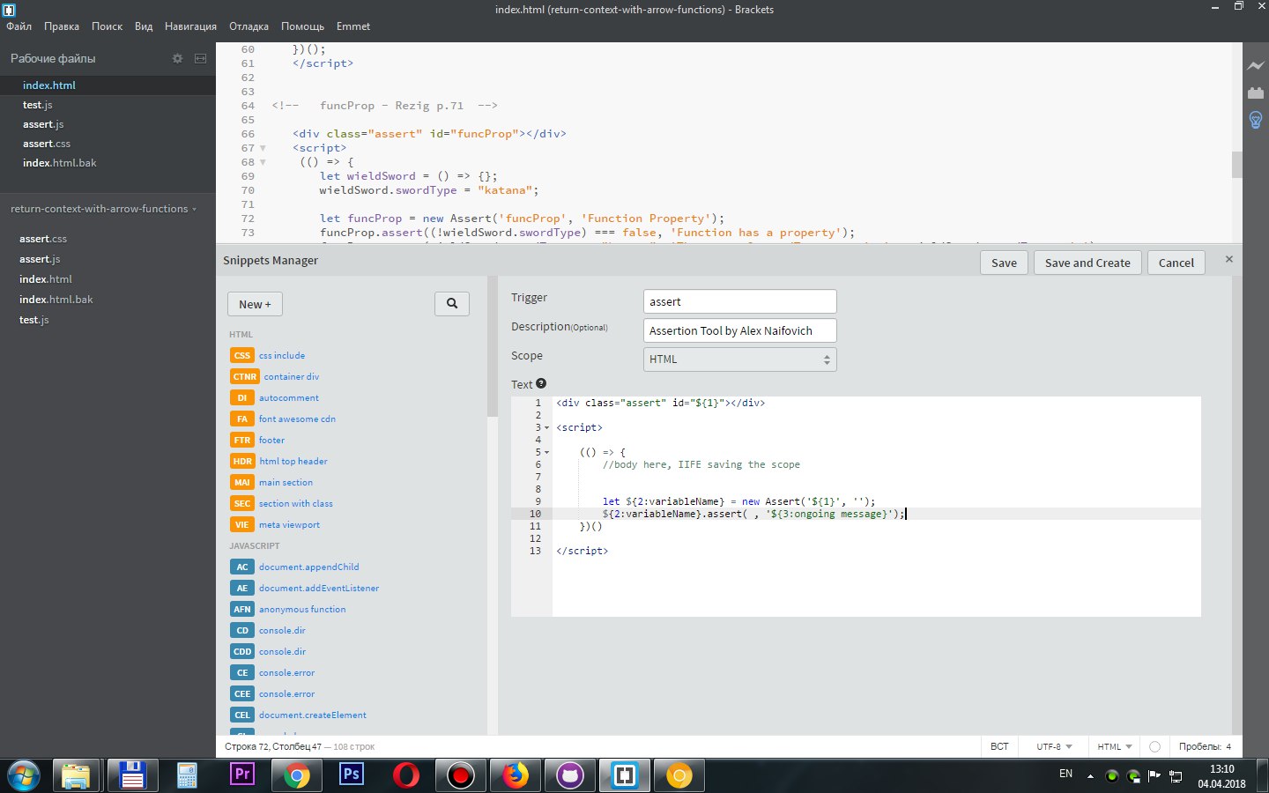Image resolution: width=1269 pixels, height=793 pixels.
Task: Open the UTF-8 encoding dropdown
Action: [1054, 746]
